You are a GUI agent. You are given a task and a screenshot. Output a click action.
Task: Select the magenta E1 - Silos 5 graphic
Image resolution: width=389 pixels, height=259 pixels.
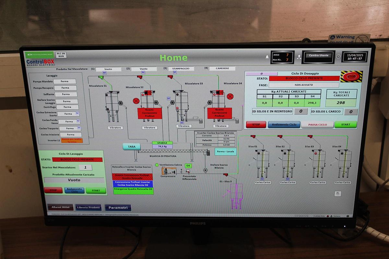[x=236, y=196]
